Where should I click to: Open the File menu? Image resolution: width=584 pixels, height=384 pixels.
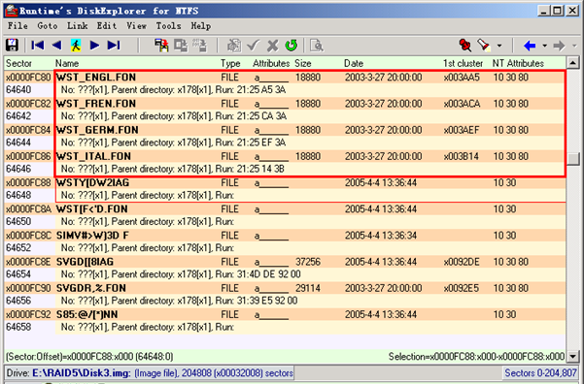[17, 26]
